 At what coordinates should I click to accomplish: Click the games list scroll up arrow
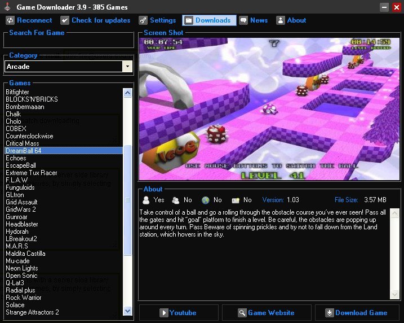click(x=127, y=93)
